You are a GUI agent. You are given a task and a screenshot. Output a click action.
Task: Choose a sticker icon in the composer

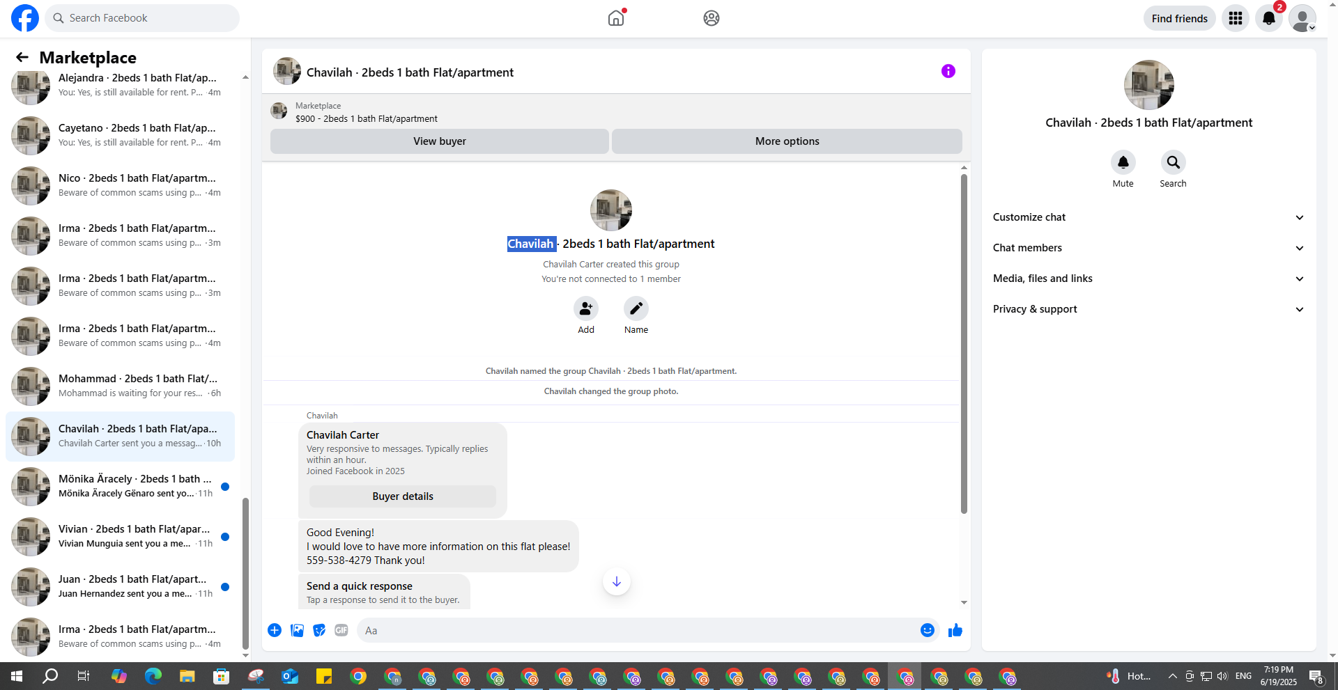coord(319,630)
